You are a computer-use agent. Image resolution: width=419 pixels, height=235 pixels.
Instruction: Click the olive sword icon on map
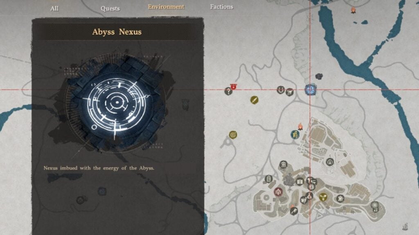254,100
